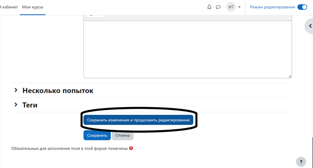Open the messaging speech bubble icon
313x168 pixels.
click(x=219, y=7)
